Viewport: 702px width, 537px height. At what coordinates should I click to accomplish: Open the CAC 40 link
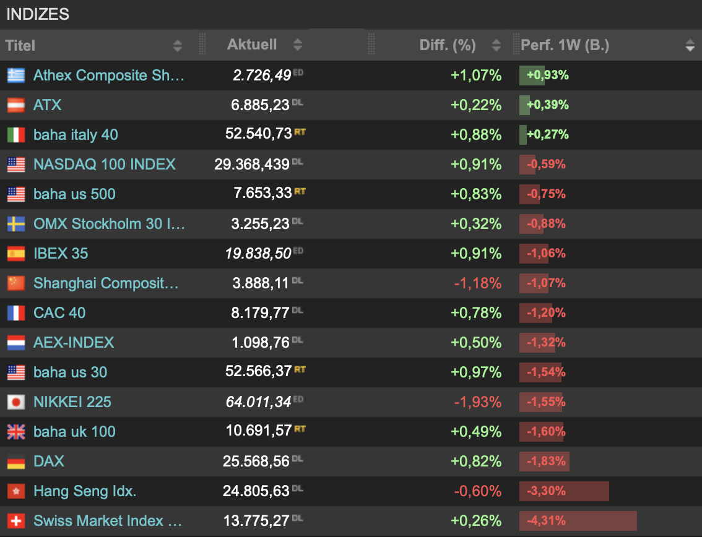coord(59,313)
